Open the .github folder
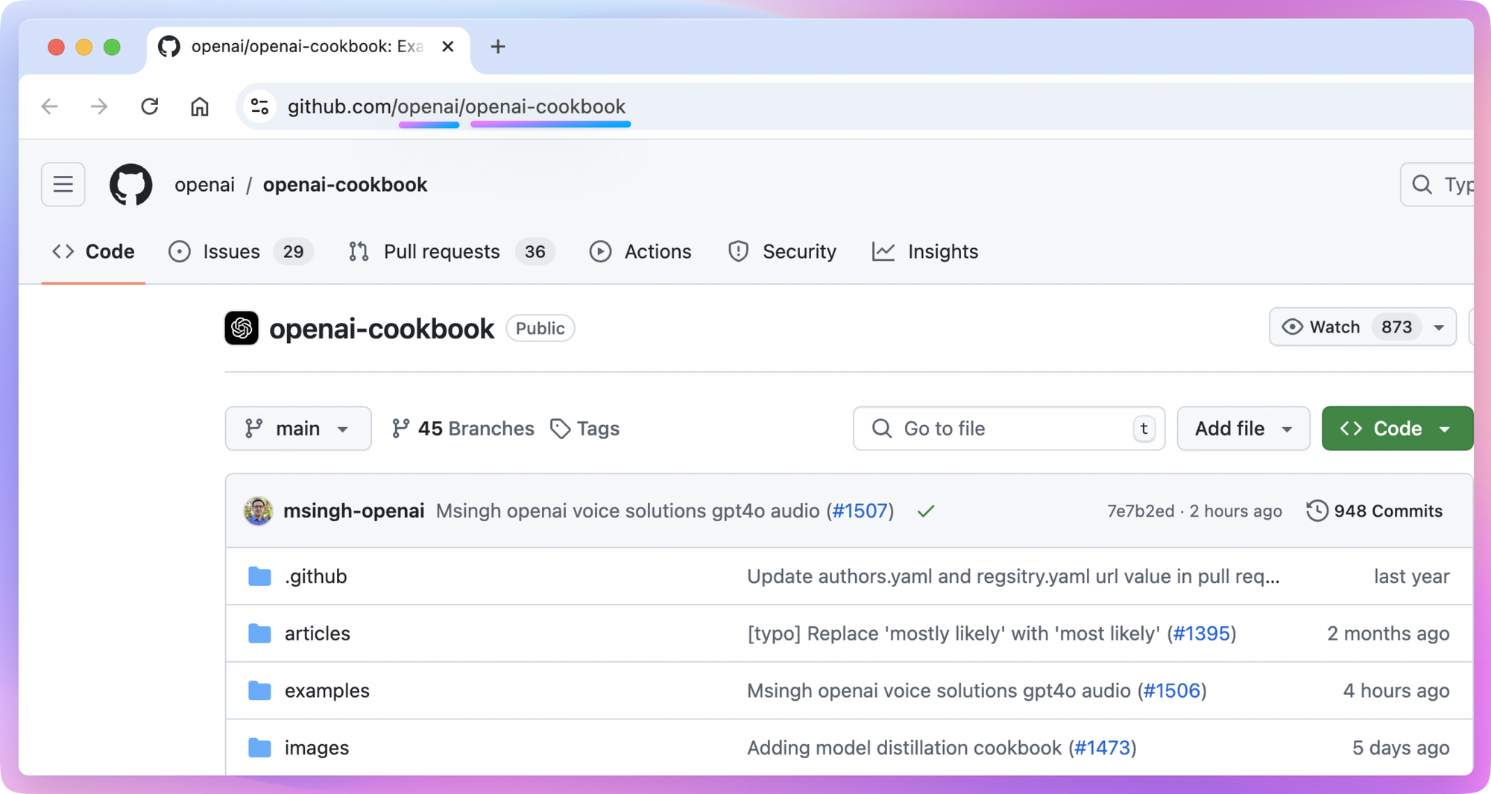Image resolution: width=1491 pixels, height=794 pixels. point(316,576)
